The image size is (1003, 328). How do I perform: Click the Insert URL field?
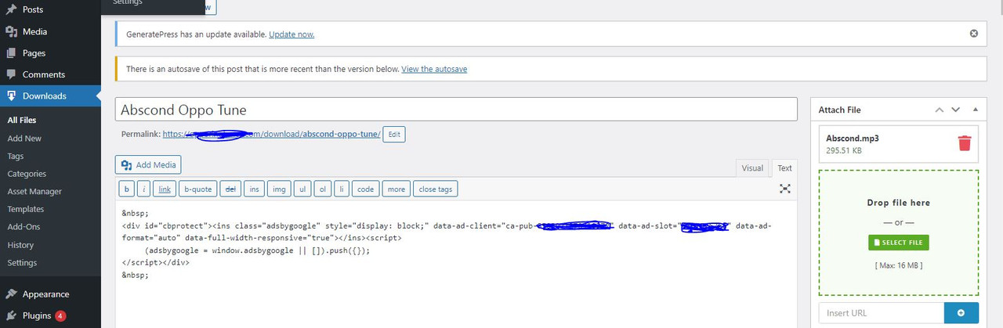pyautogui.click(x=882, y=313)
